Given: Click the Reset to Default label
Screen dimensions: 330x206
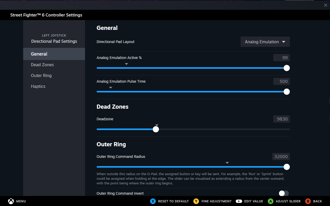Looking at the screenshot, I should tap(173, 201).
